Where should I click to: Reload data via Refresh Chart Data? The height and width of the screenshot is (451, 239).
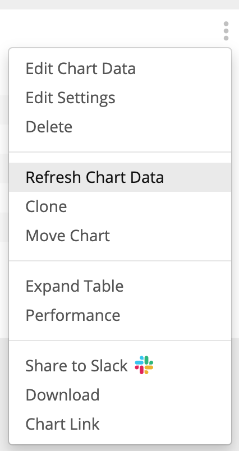pyautogui.click(x=120, y=177)
